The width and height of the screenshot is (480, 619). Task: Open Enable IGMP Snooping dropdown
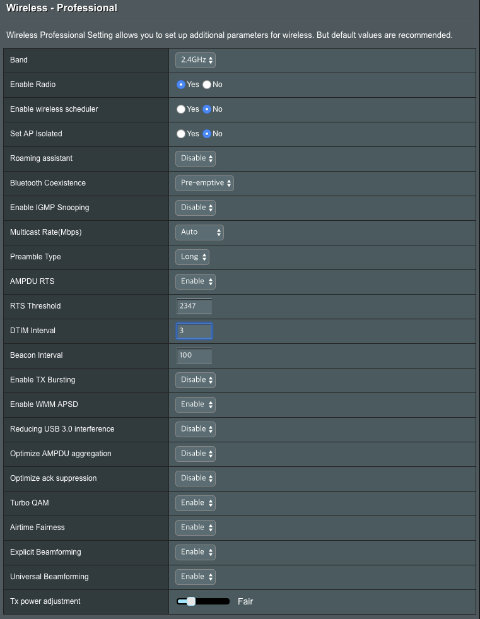click(196, 208)
